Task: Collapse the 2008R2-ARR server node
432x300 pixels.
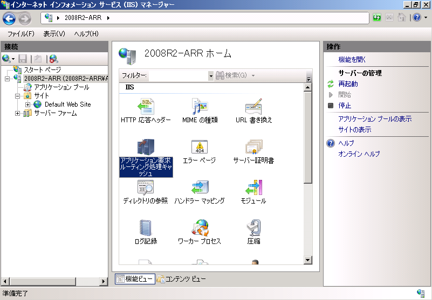Action: pyautogui.click(x=7, y=79)
